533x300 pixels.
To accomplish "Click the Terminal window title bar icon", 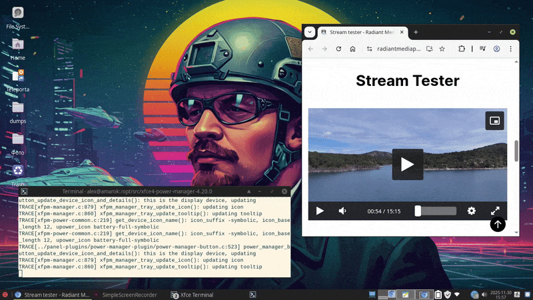I will point(24,191).
